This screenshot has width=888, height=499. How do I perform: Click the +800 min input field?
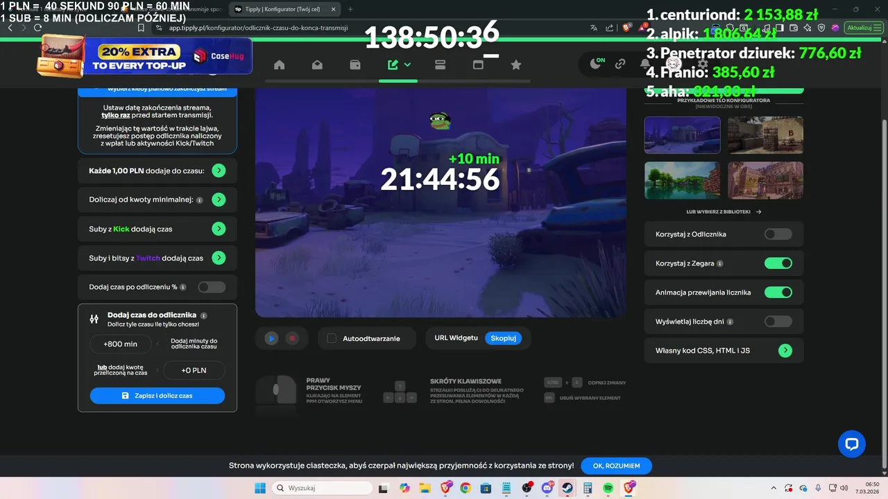[121, 344]
